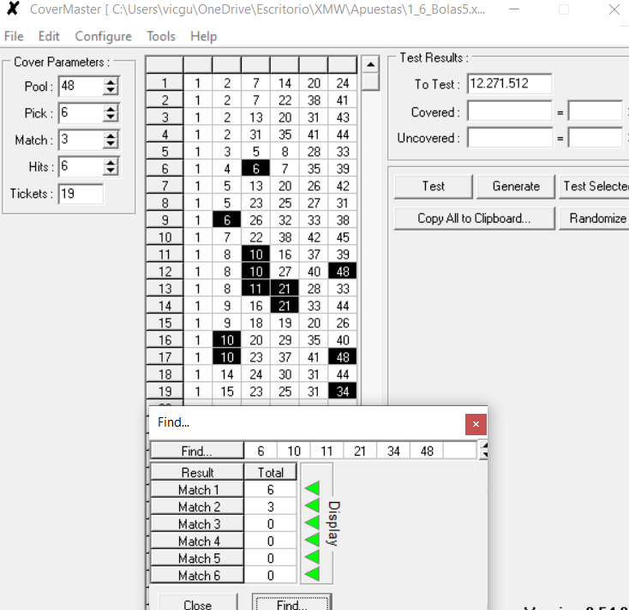Click highlighted cell 48 in row 12
Viewport: 629px width, 610px height.
click(x=343, y=272)
